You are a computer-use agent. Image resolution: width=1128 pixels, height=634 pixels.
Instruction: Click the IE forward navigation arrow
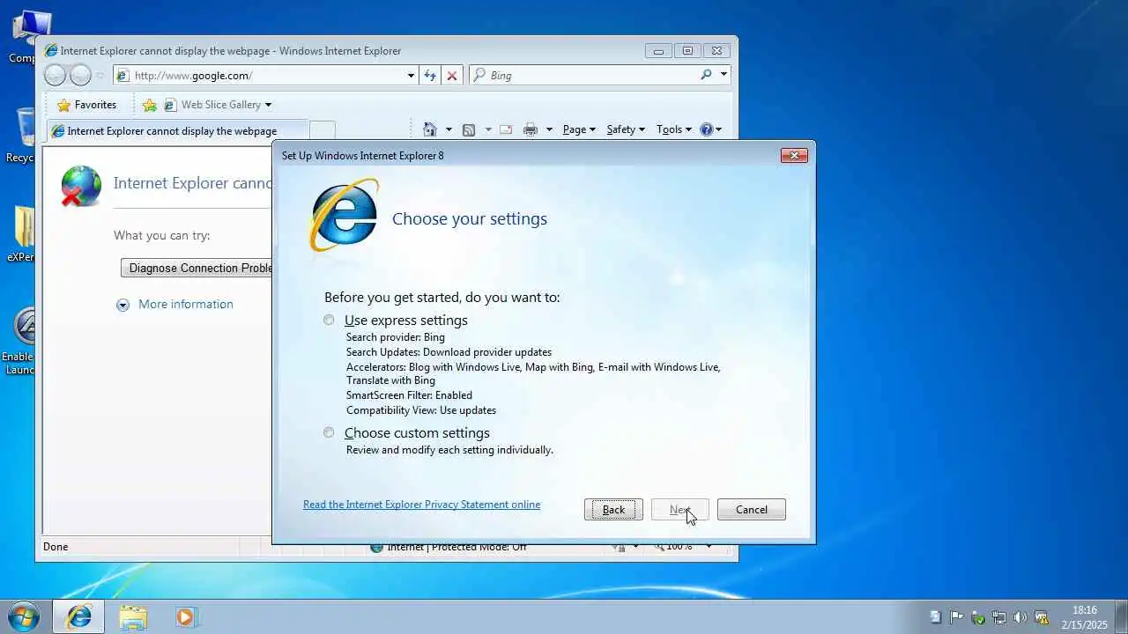80,76
